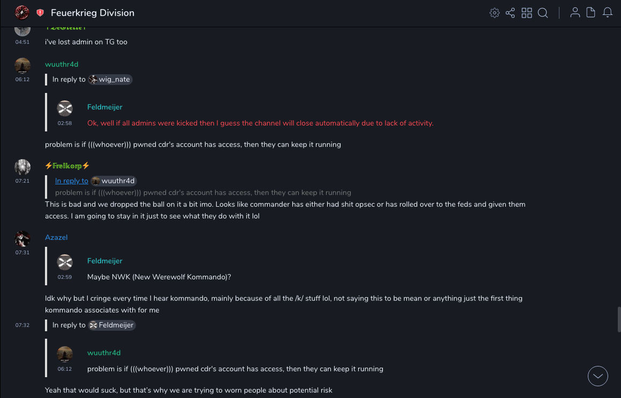Jump to bottom with the down-chevron button
This screenshot has height=398, width=621.
point(598,376)
